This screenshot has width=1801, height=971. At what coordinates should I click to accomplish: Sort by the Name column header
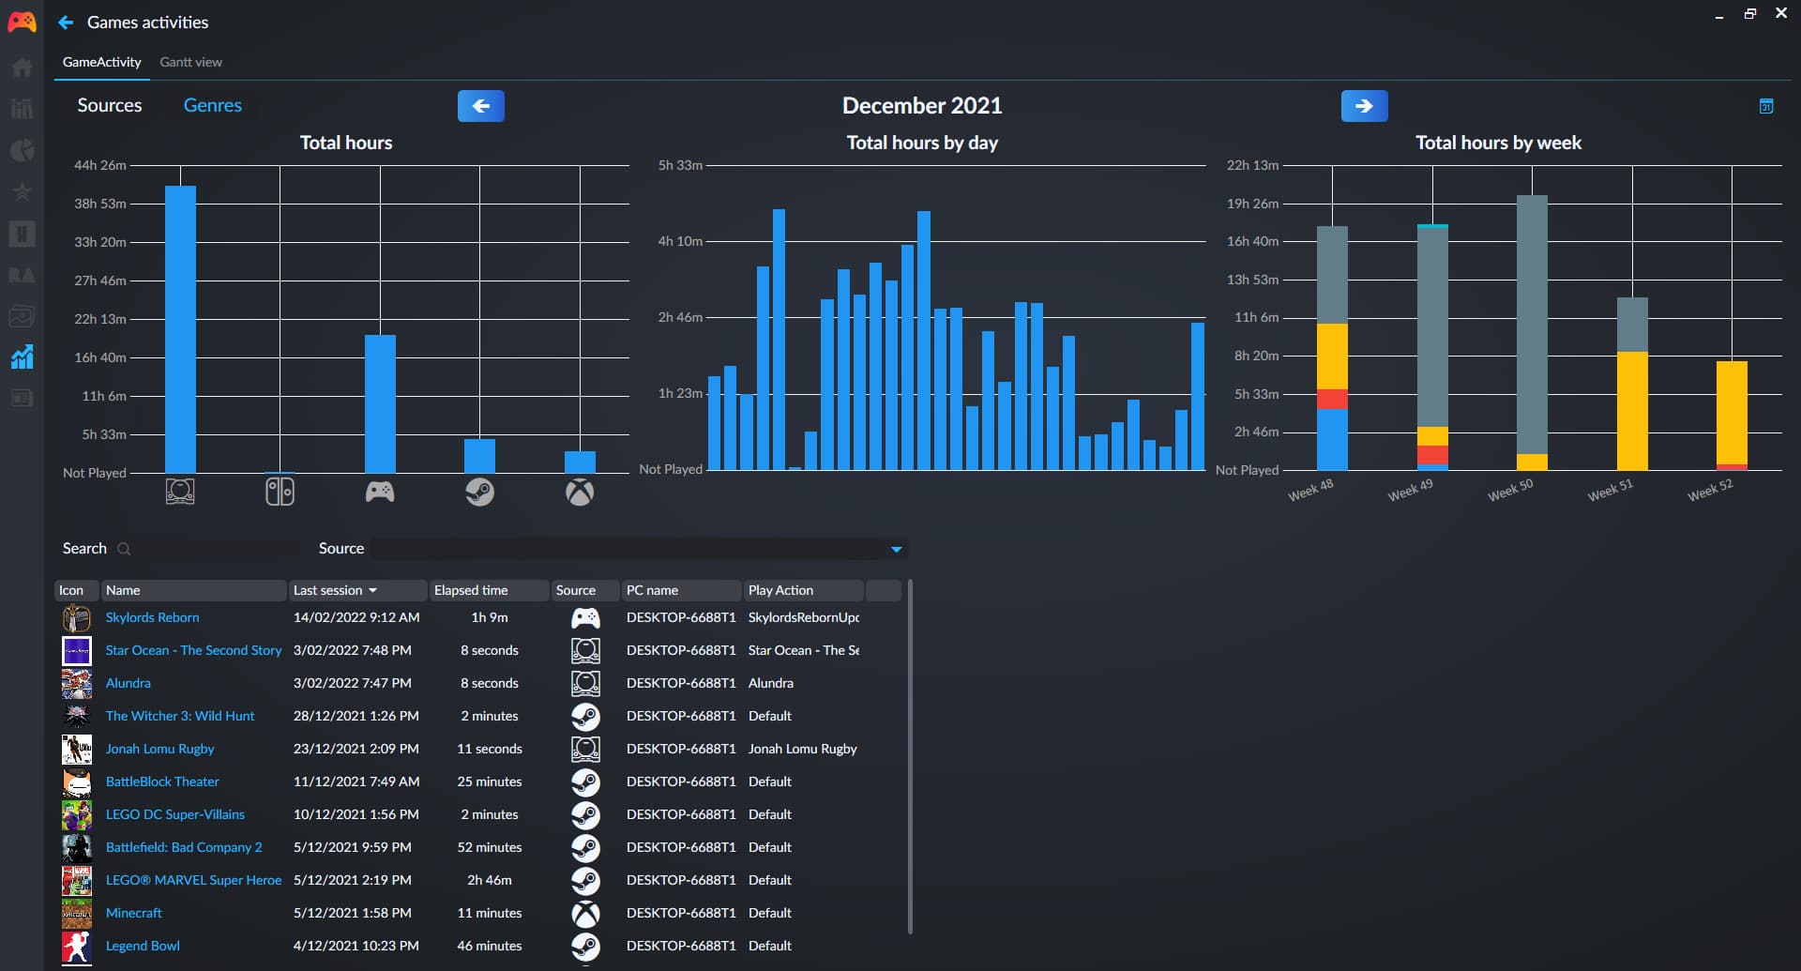click(193, 590)
